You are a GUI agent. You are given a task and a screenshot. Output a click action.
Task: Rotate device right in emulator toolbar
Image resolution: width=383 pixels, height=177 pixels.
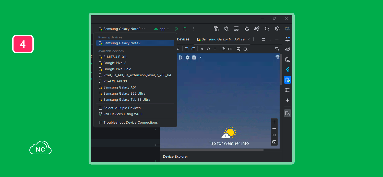click(193, 49)
